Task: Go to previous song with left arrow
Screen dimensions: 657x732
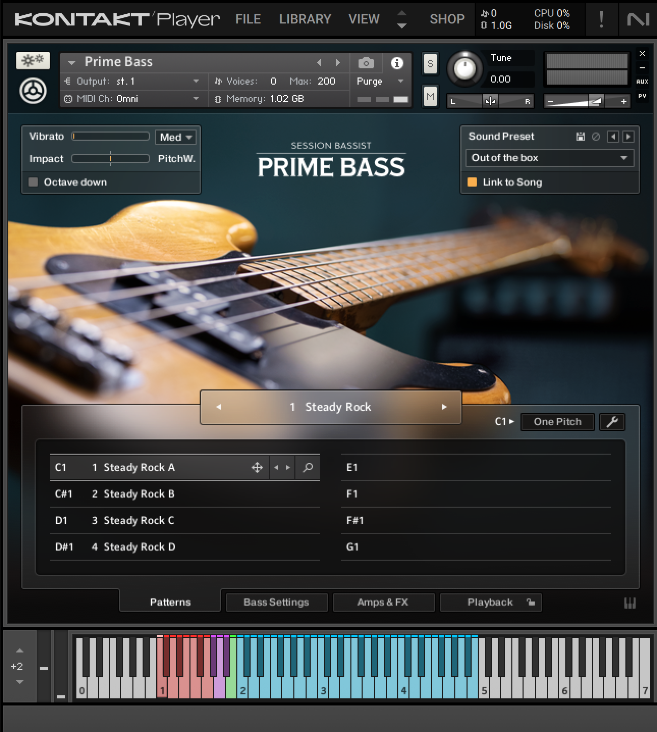Action: tap(218, 407)
